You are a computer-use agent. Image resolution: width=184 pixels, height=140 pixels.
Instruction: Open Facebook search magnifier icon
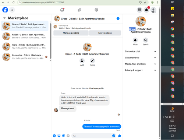click(12, 10)
